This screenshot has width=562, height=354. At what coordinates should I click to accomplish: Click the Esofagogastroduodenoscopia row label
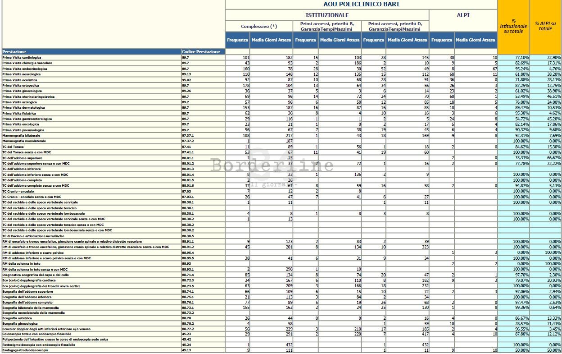[x=26, y=350]
